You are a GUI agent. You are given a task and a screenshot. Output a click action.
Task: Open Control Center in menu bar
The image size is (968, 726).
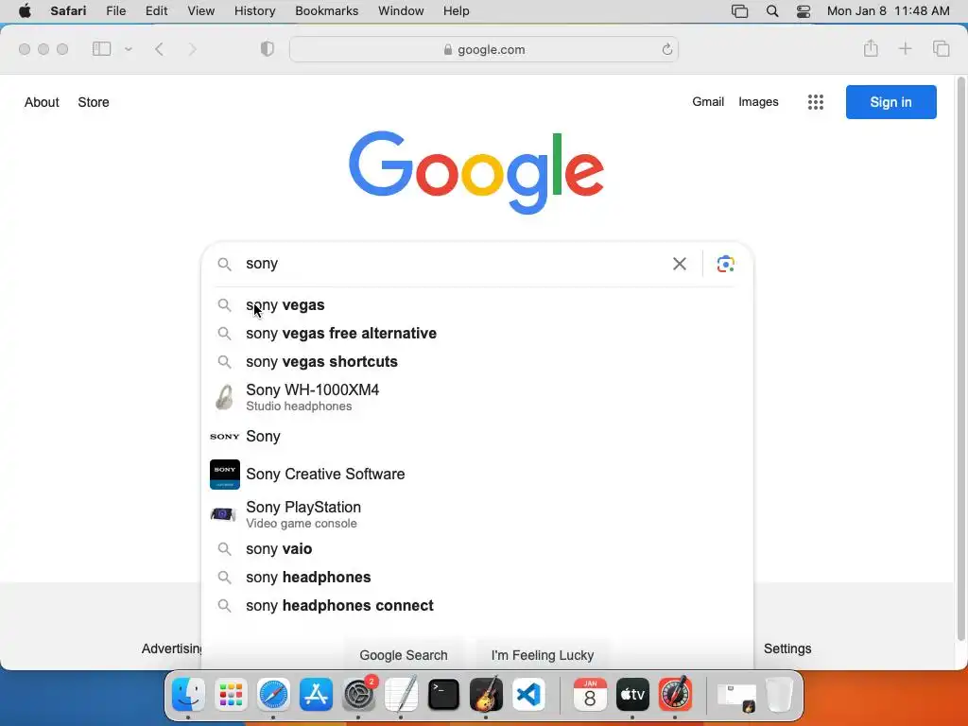pyautogui.click(x=804, y=11)
